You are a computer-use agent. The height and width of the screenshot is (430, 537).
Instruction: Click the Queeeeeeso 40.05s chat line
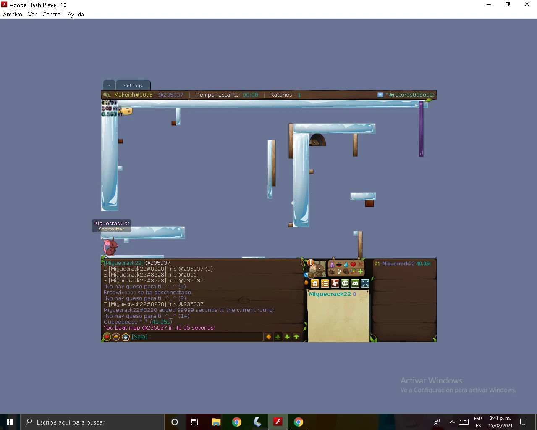[138, 322]
